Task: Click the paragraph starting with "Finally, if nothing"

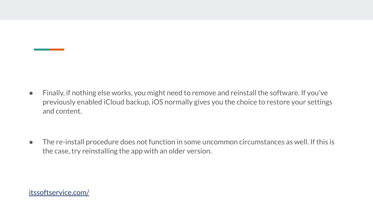Action: (188, 102)
